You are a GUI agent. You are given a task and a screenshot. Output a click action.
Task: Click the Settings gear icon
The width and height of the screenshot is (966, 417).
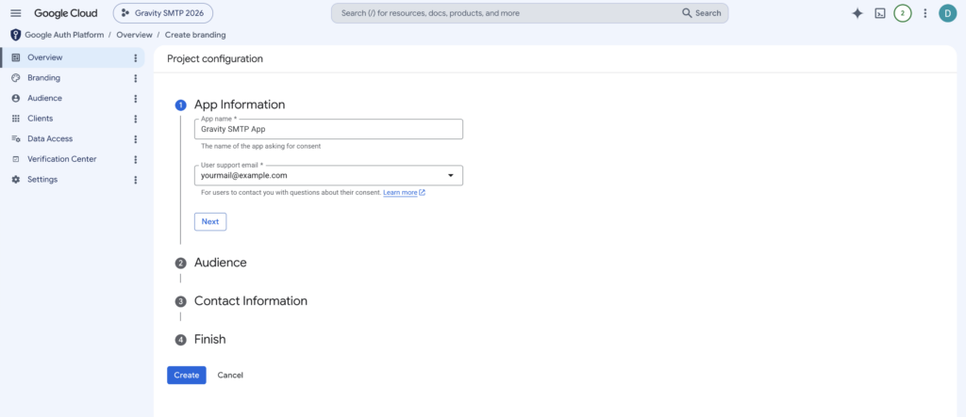click(x=16, y=180)
